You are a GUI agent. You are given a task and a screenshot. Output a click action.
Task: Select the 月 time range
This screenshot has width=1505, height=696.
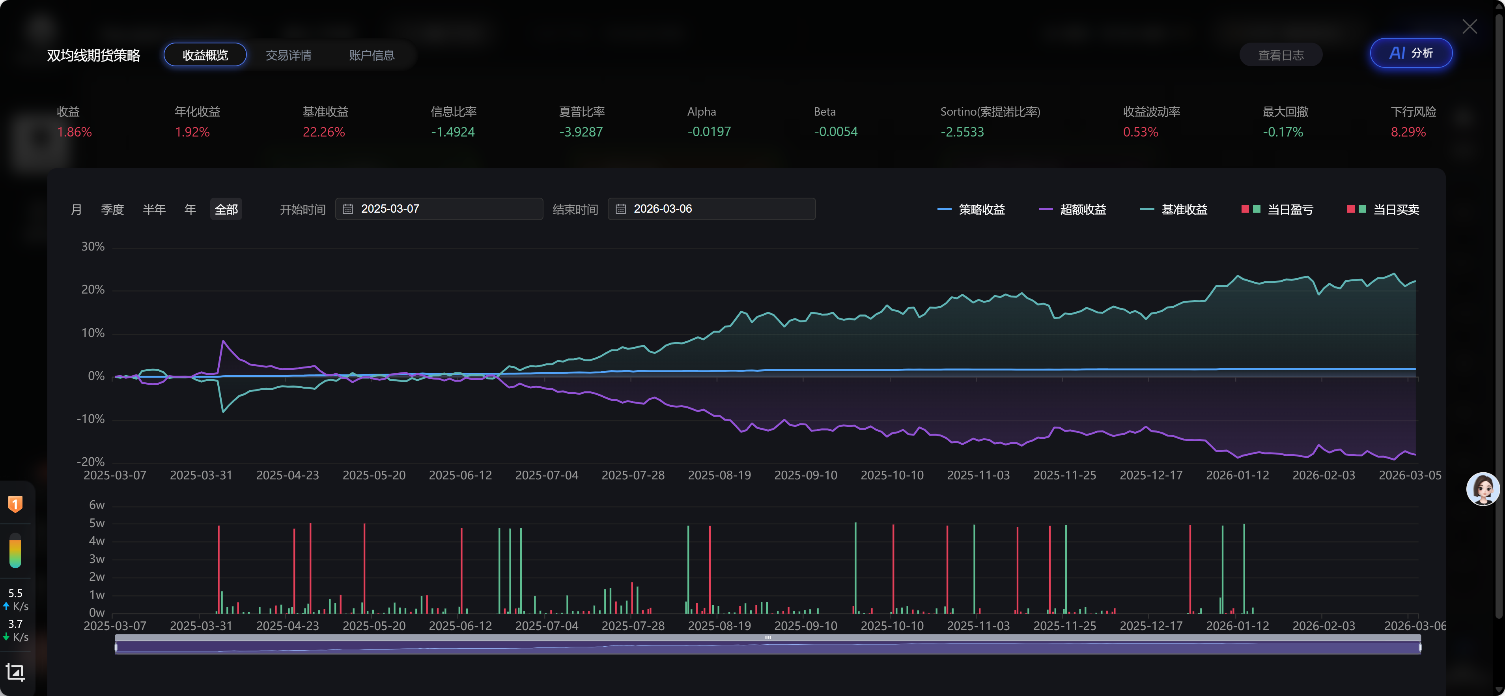(77, 209)
